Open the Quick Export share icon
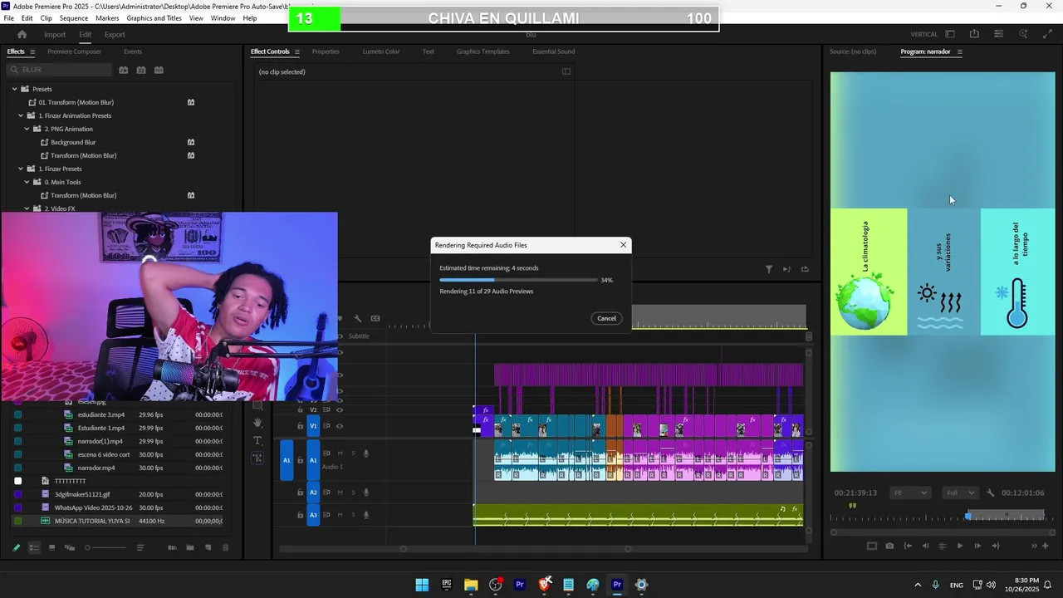The height and width of the screenshot is (598, 1063). [x=974, y=34]
